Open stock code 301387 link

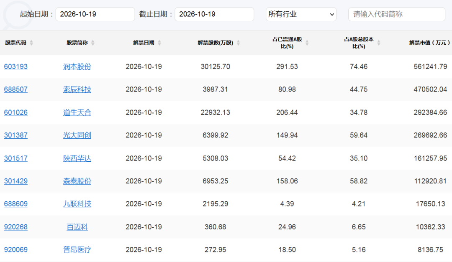[x=16, y=135]
